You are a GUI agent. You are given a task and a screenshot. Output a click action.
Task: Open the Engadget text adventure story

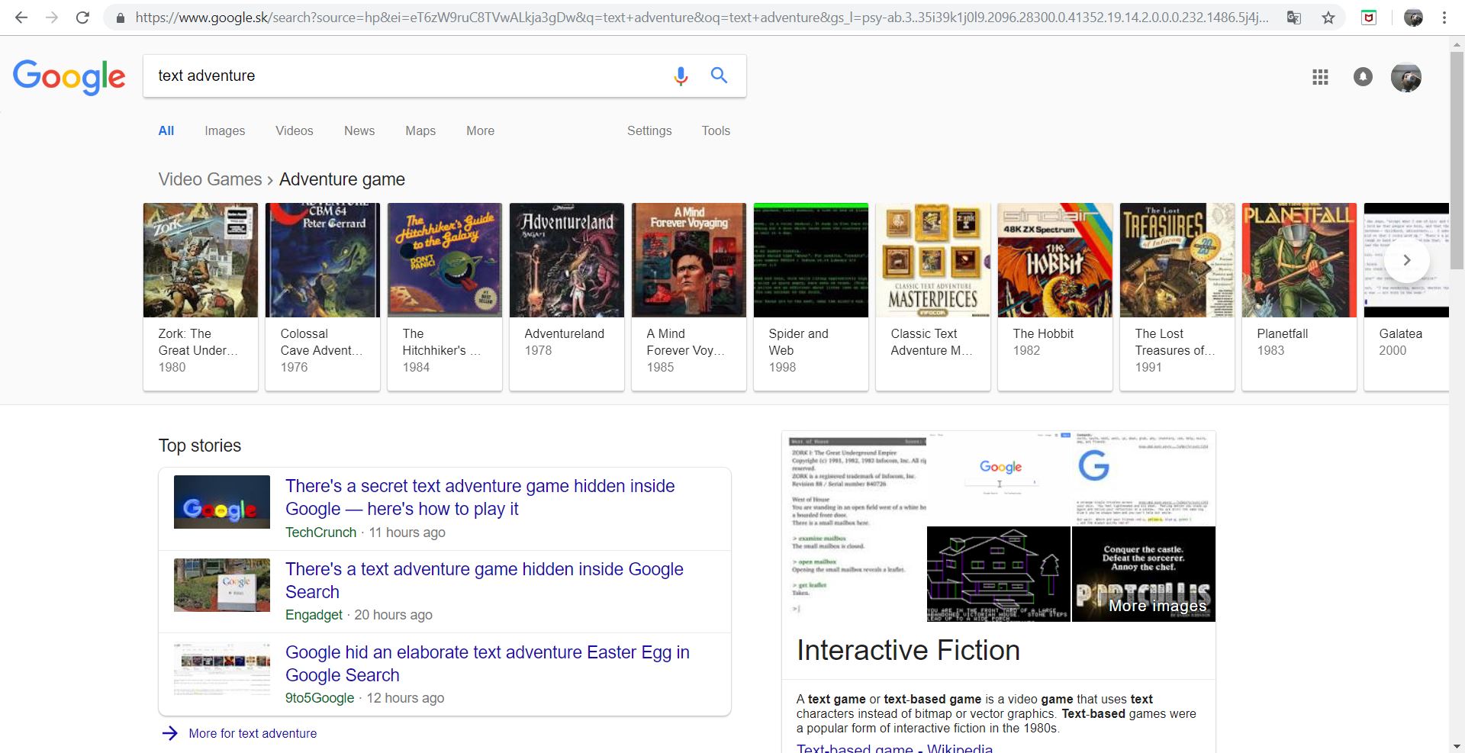tap(485, 581)
